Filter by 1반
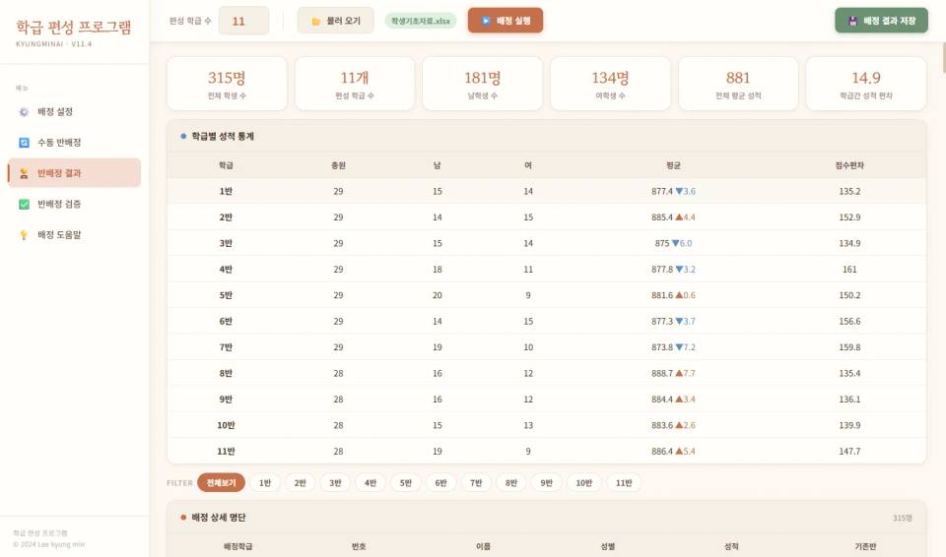Image resolution: width=946 pixels, height=557 pixels. tap(265, 483)
